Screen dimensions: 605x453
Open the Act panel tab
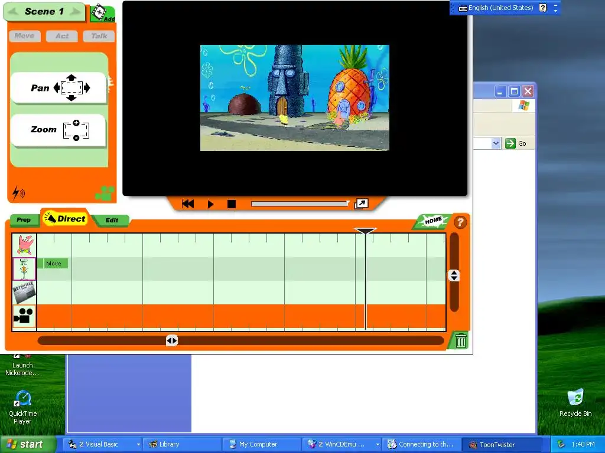coord(61,36)
